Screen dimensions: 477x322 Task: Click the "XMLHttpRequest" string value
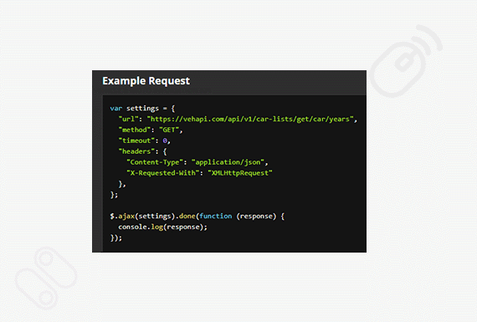tap(240, 173)
